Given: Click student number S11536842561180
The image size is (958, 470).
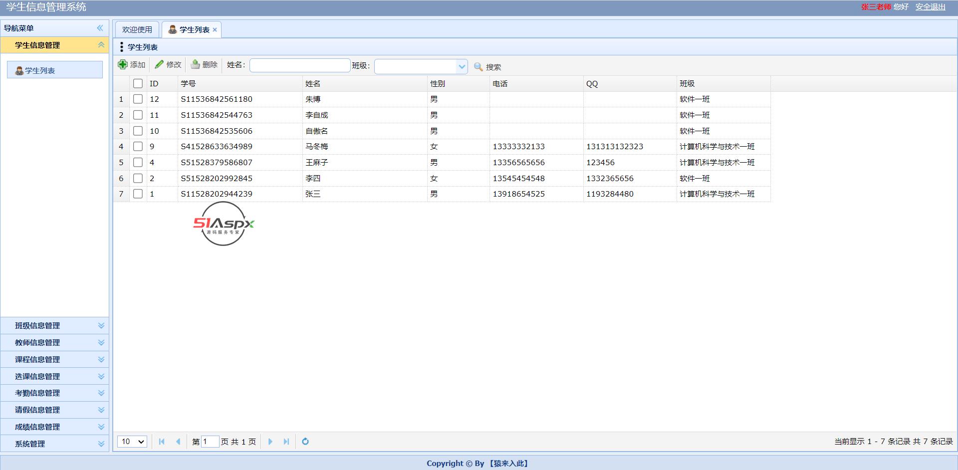Looking at the screenshot, I should click(217, 99).
